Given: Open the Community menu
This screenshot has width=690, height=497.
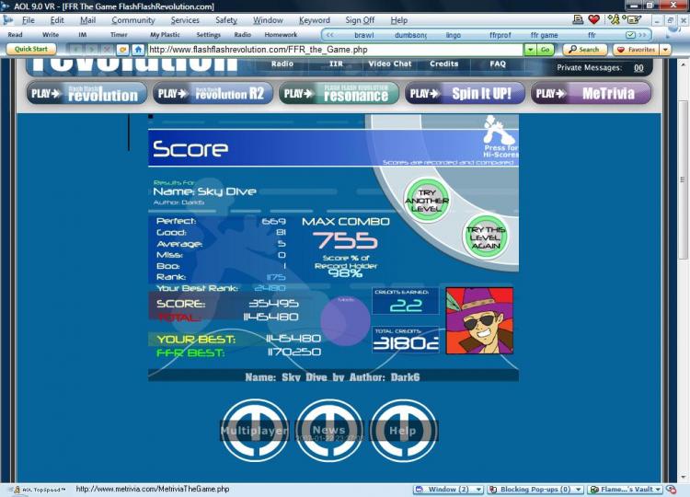Looking at the screenshot, I should (132, 20).
